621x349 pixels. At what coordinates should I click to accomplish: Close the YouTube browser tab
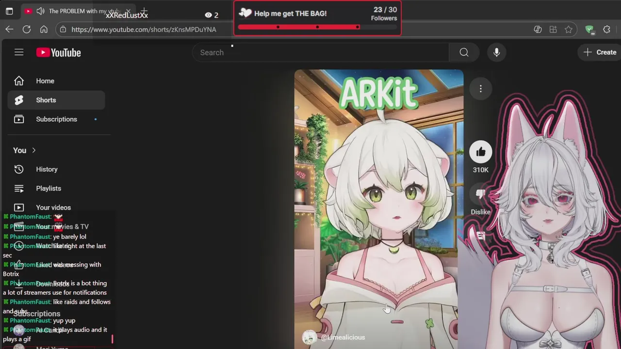click(x=128, y=11)
